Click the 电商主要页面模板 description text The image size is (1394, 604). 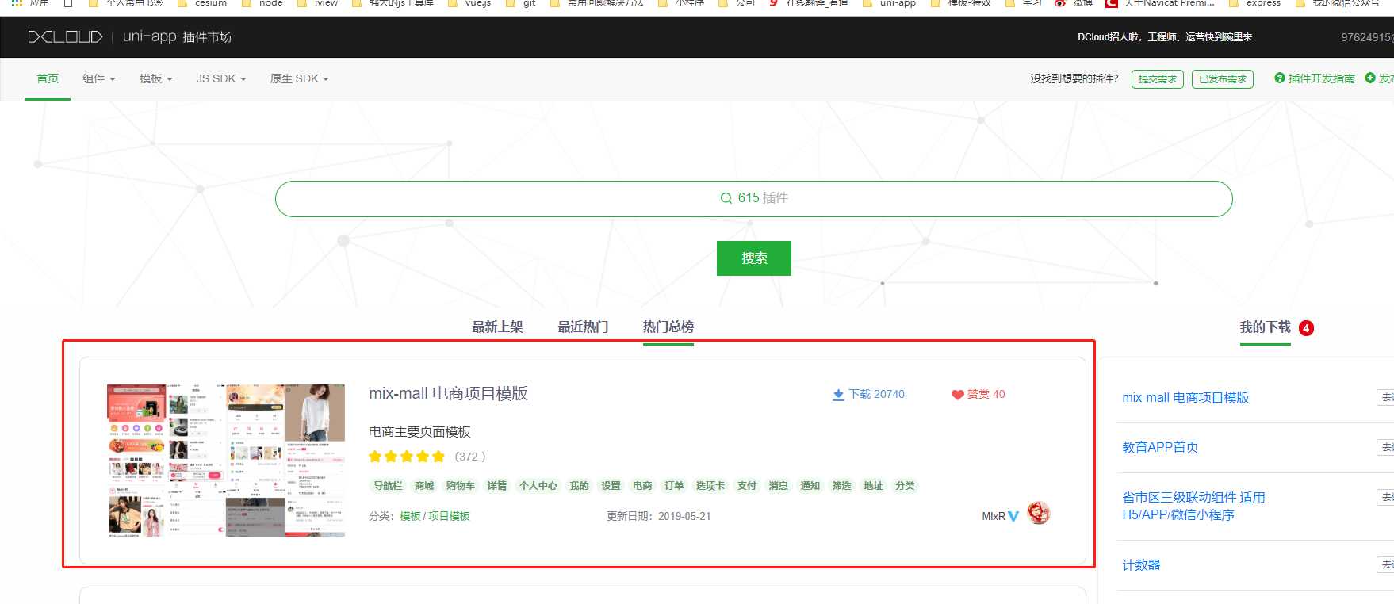point(419,432)
